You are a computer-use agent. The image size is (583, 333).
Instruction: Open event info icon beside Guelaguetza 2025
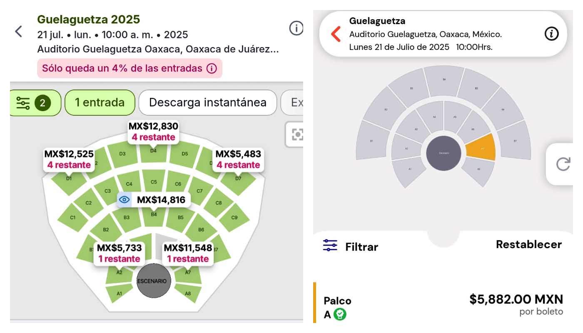(x=296, y=28)
